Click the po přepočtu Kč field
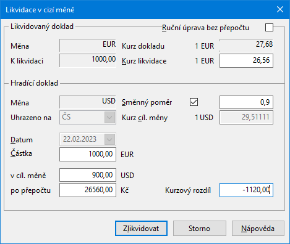Image resolution: width=290 pixels, height=244 pixels. [x=88, y=190]
